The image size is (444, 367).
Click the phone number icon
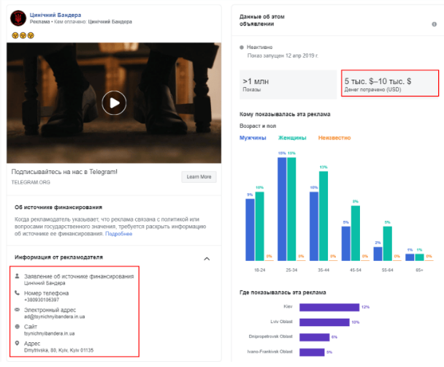[17, 293]
